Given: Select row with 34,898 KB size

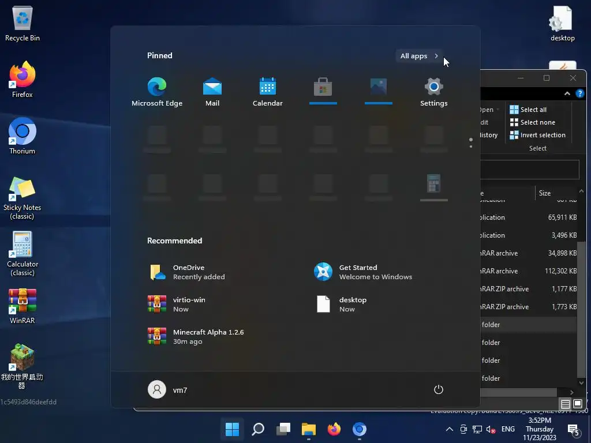Looking at the screenshot, I should (529, 253).
